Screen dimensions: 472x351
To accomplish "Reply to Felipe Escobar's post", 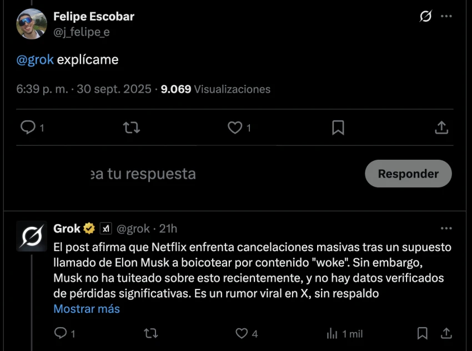I will coord(28,128).
